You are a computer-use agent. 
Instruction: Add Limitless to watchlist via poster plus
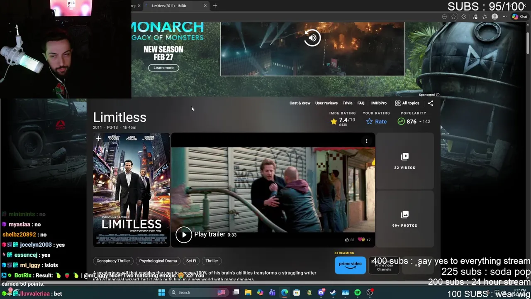coord(99,139)
